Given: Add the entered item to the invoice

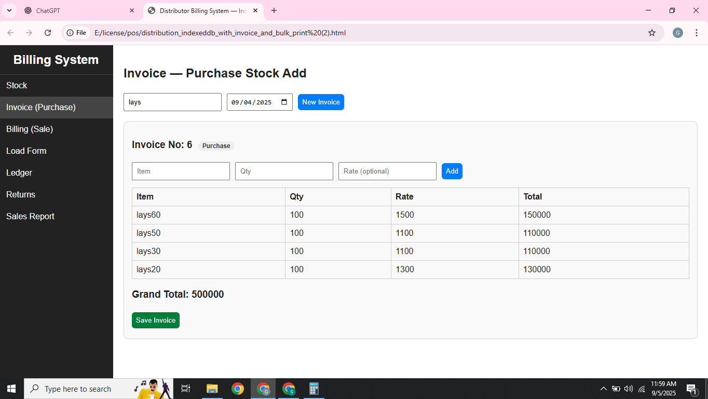Looking at the screenshot, I should 452,171.
